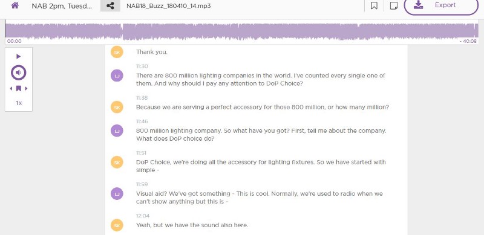Open the note icon beside Export
484x235 pixels.
(x=394, y=6)
